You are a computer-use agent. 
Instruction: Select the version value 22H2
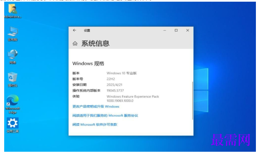pos(111,79)
